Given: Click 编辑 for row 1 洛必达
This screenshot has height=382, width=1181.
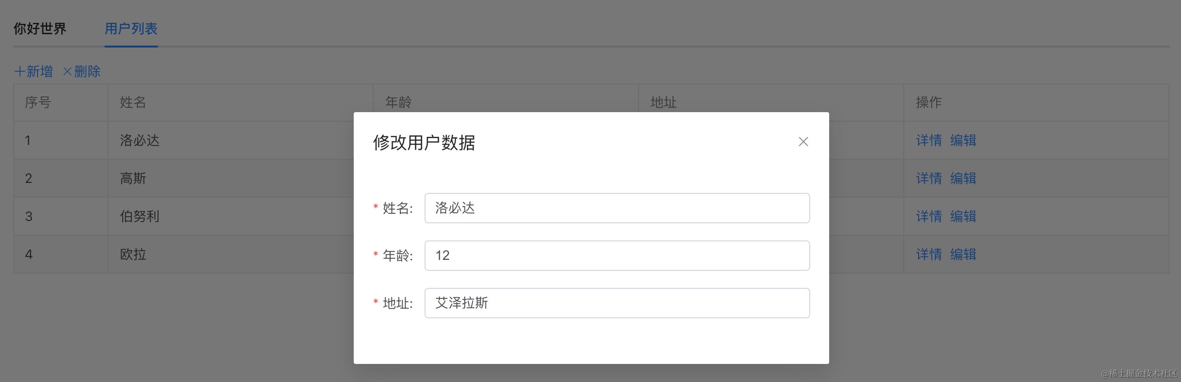Looking at the screenshot, I should [963, 140].
